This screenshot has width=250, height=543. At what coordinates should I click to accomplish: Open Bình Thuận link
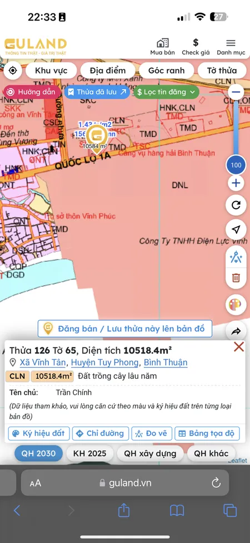(166, 363)
